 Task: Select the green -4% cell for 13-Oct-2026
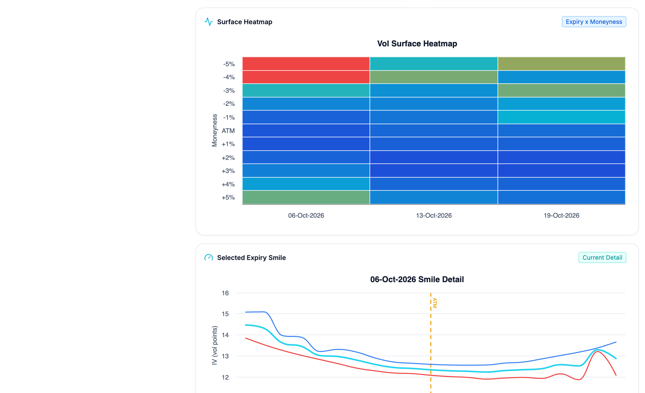(434, 77)
